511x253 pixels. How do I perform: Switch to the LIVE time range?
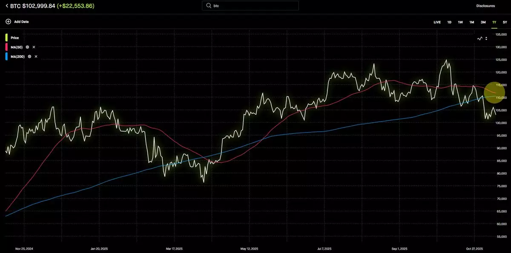[437, 22]
